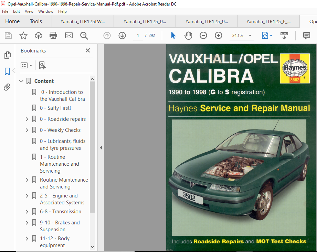Collapse the navigation pane with divider arrow
The width and height of the screenshot is (317, 252).
point(101,148)
